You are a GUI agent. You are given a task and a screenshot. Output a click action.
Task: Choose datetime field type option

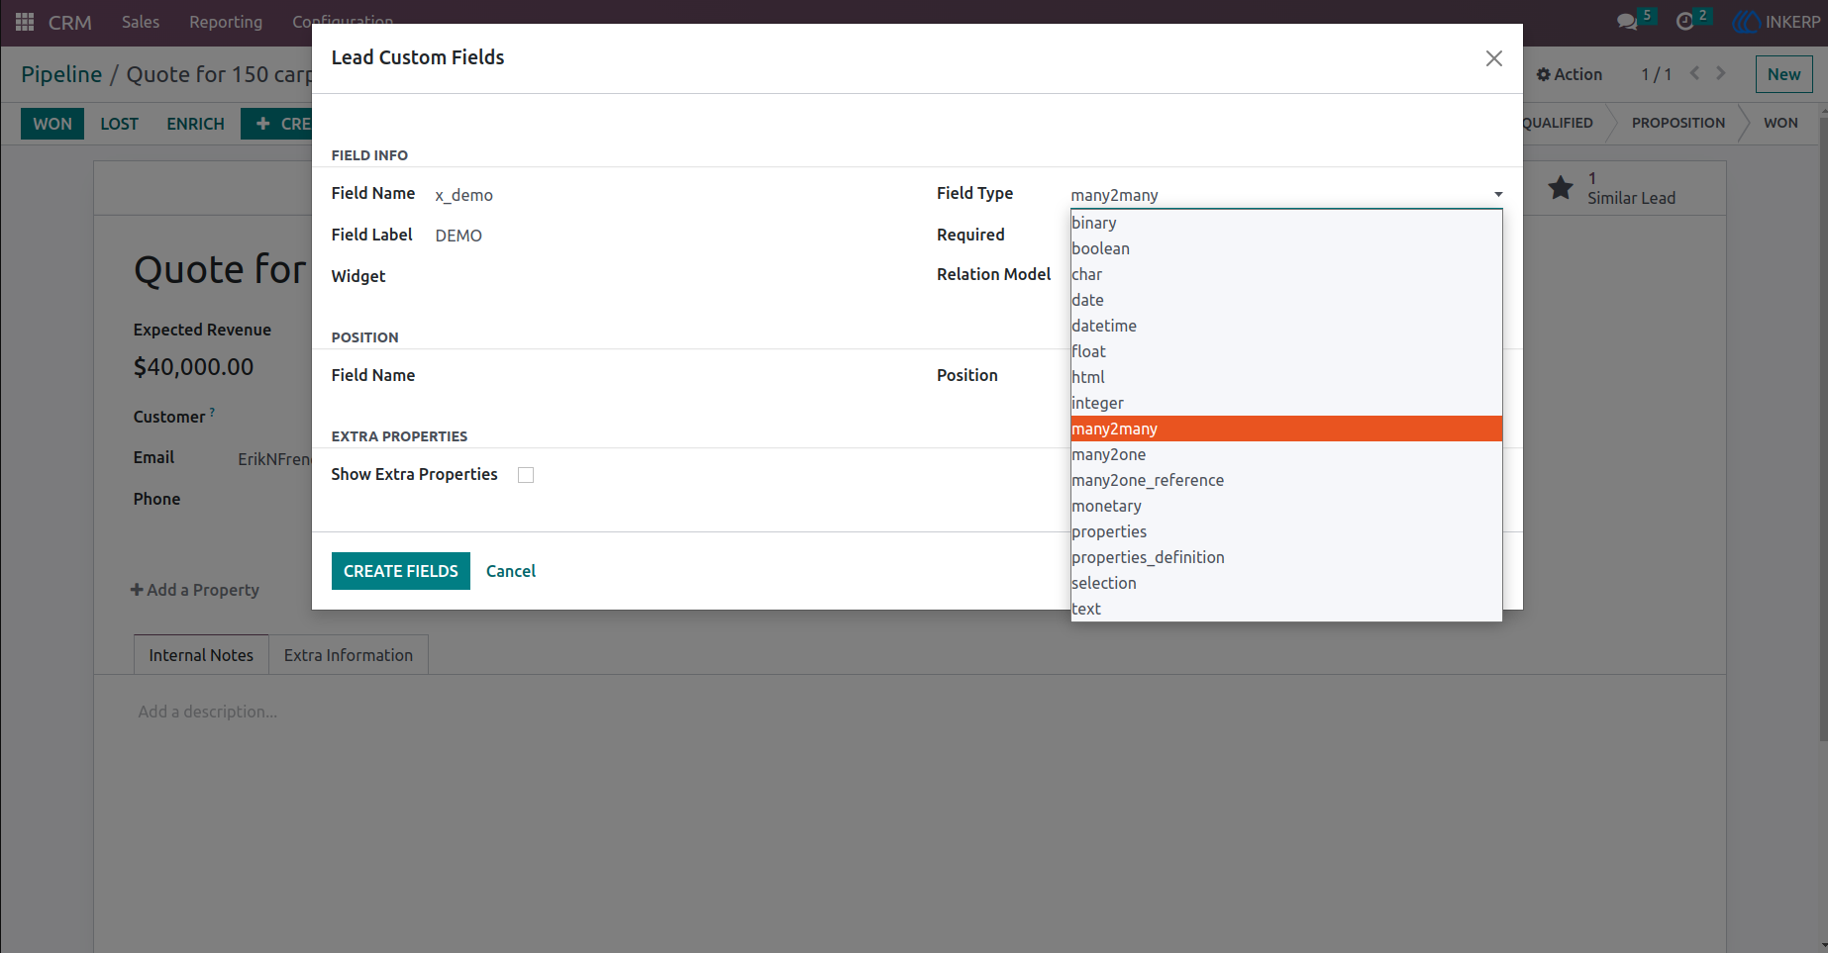[1286, 326]
